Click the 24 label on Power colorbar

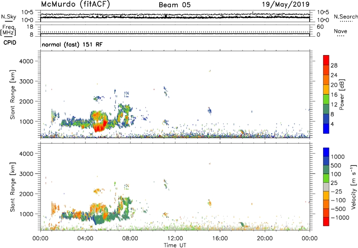[334, 75]
